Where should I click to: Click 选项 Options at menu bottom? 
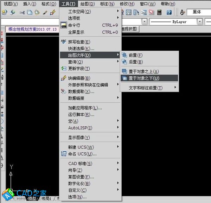point(77,197)
